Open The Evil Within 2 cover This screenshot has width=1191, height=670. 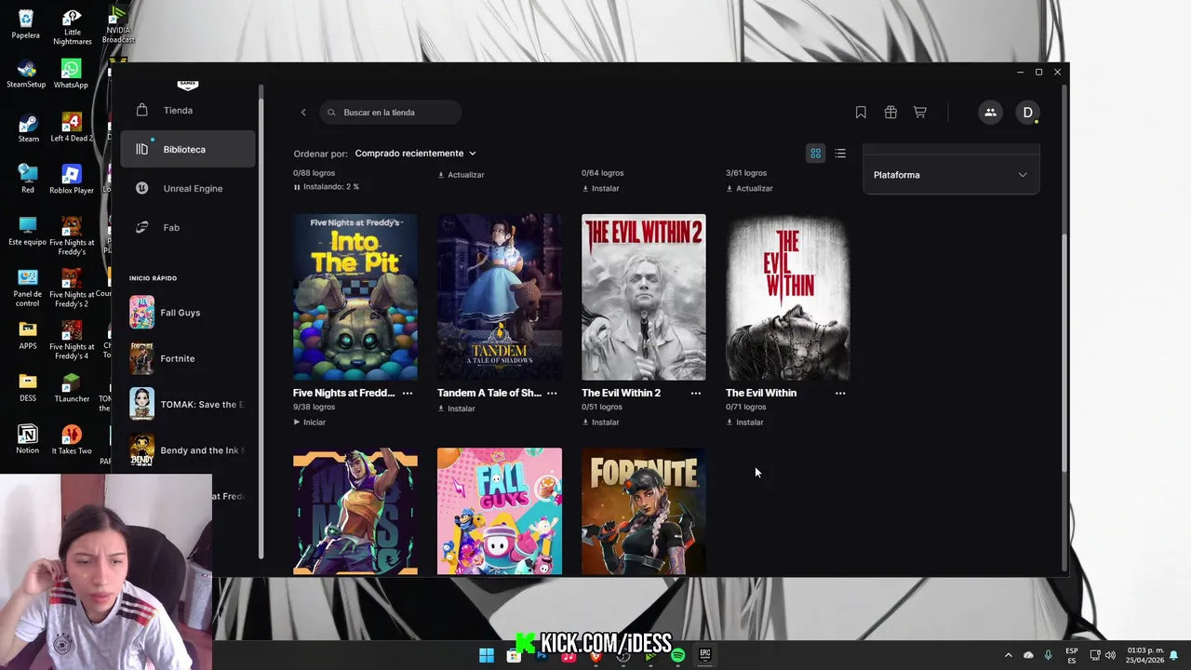pyautogui.click(x=644, y=297)
